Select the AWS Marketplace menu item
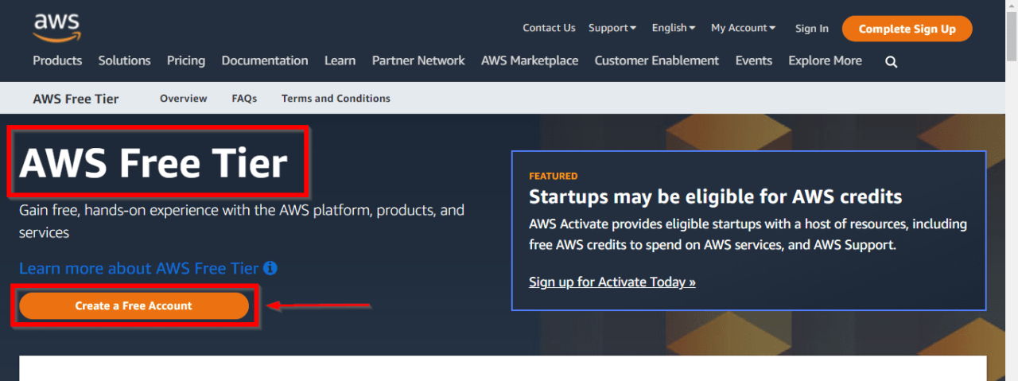This screenshot has width=1018, height=381. 530,60
